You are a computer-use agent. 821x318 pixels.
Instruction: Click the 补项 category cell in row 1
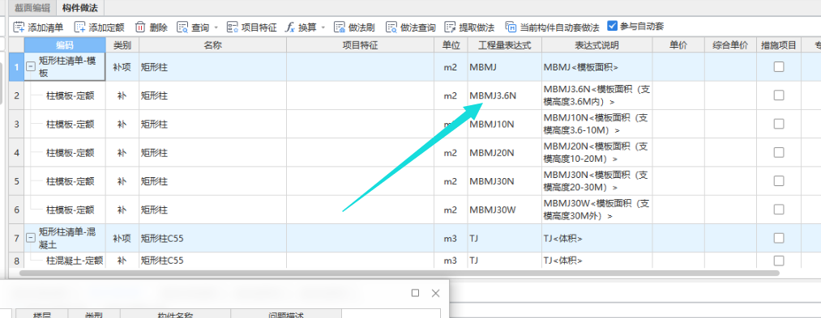click(x=122, y=67)
